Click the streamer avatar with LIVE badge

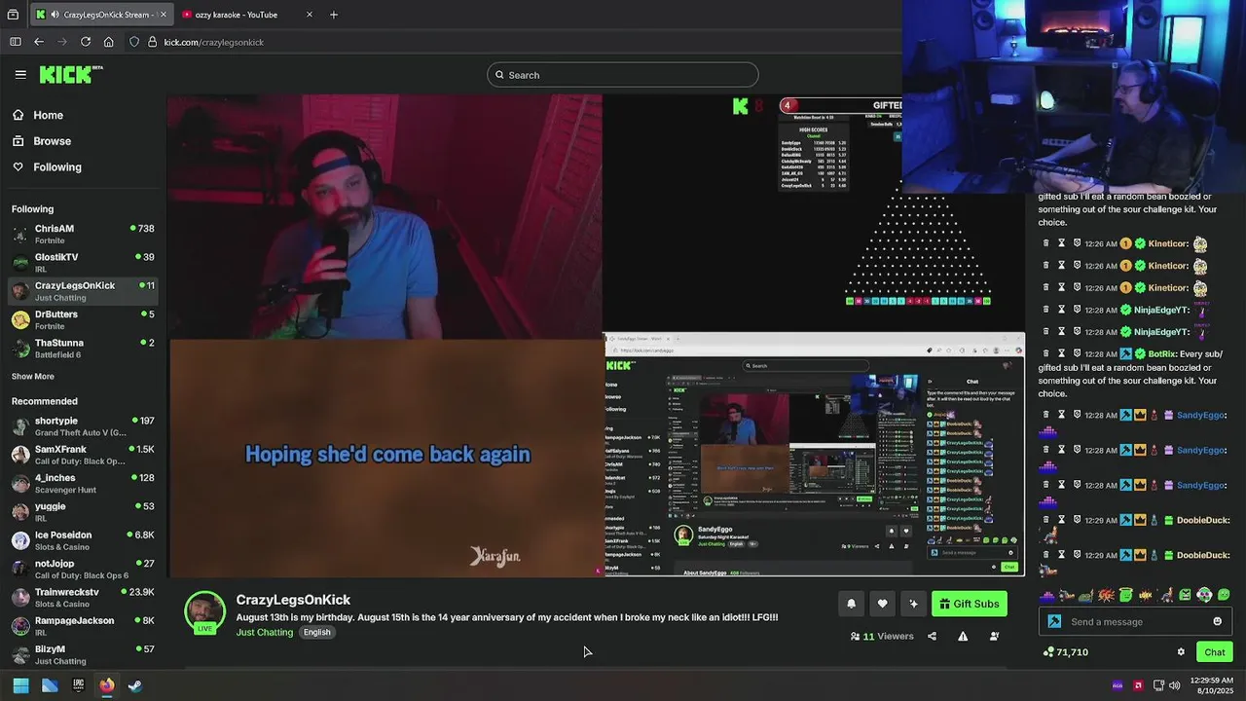204,612
